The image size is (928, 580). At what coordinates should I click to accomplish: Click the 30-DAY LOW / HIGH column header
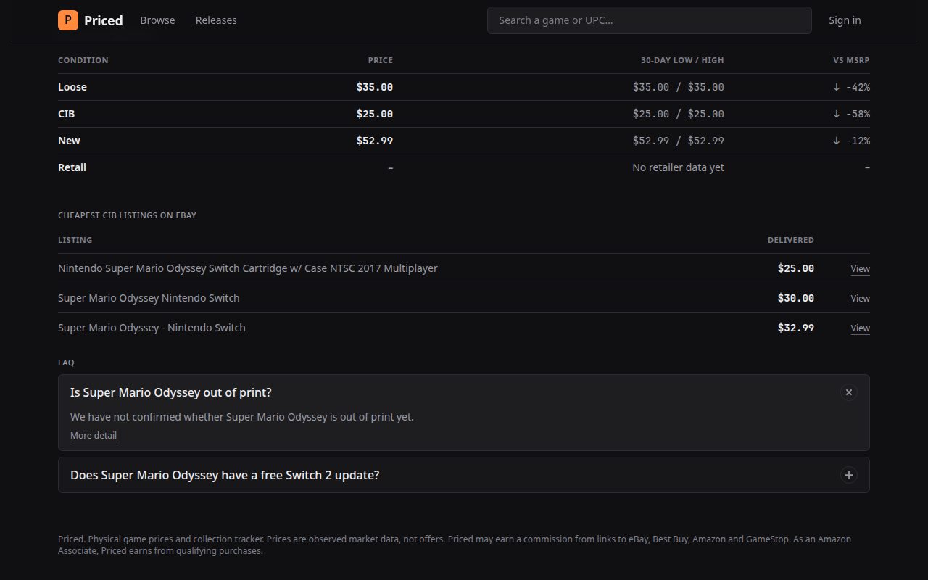(x=682, y=60)
